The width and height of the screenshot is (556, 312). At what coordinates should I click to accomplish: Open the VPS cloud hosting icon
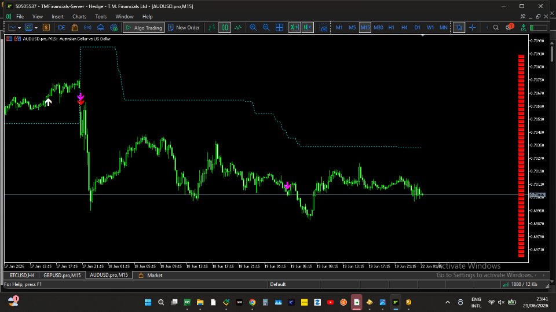click(x=101, y=28)
